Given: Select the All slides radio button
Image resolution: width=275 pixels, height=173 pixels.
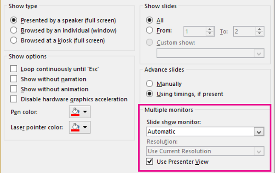Looking at the screenshot, I should tap(149, 20).
